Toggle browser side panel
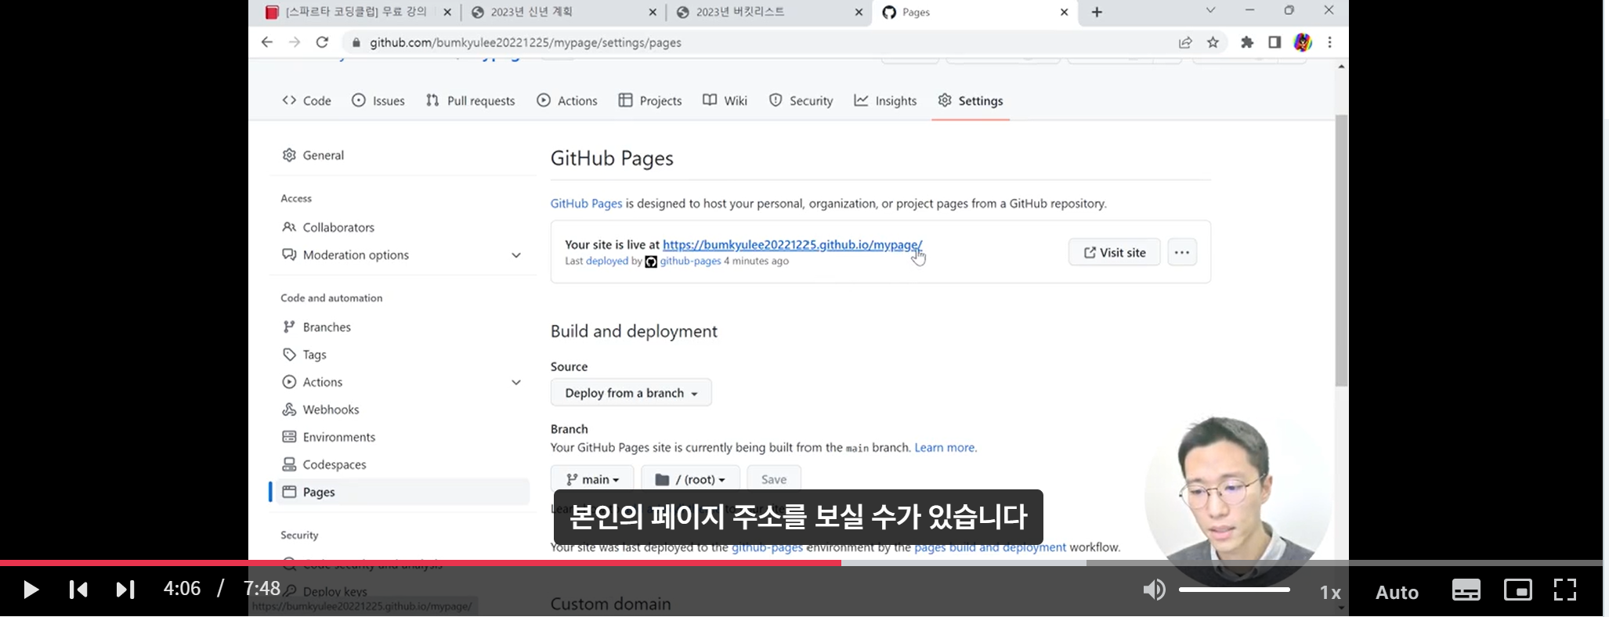 click(1275, 42)
